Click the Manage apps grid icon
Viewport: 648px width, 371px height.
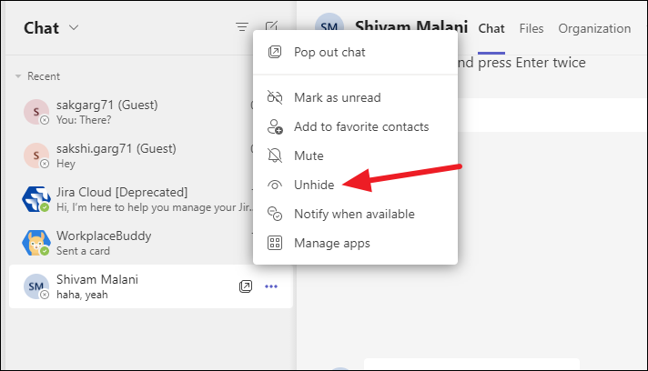pyautogui.click(x=275, y=243)
